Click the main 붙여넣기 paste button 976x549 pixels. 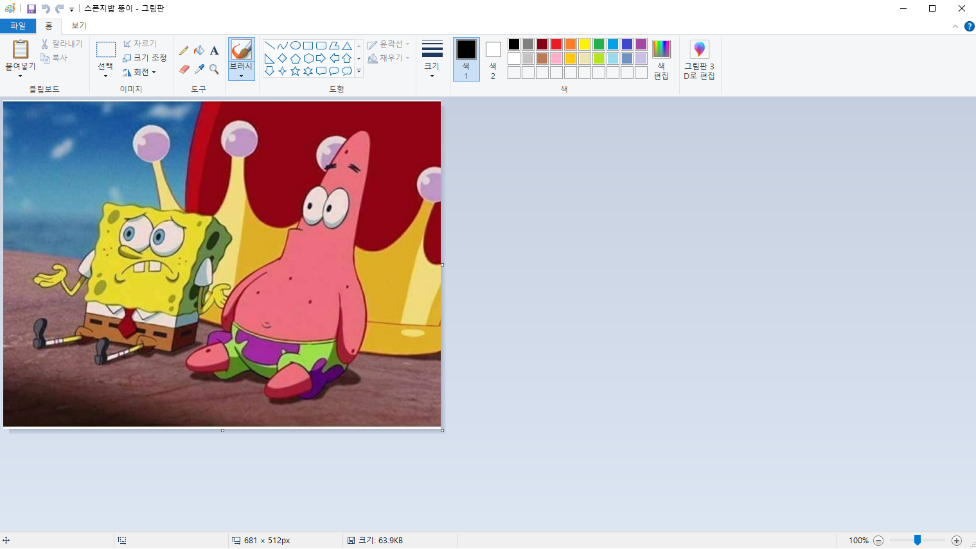pyautogui.click(x=21, y=49)
